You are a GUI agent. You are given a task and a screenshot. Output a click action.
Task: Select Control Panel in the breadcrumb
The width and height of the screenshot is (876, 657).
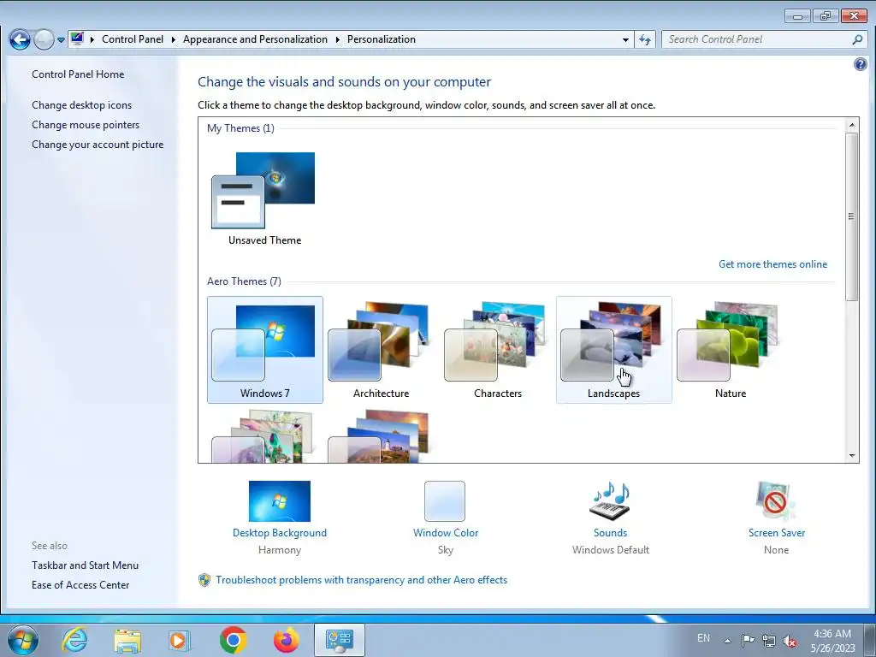pos(133,39)
